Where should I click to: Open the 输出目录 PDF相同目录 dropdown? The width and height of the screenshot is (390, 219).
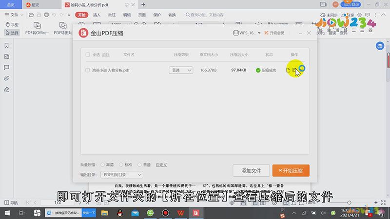coord(121,175)
